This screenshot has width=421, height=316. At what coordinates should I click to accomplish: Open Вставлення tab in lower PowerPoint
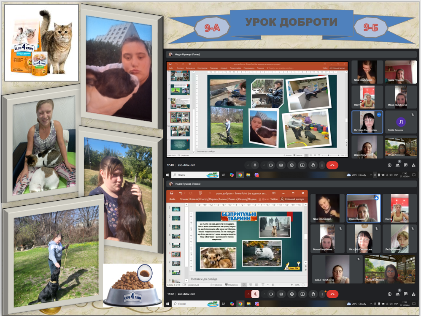tap(194, 199)
